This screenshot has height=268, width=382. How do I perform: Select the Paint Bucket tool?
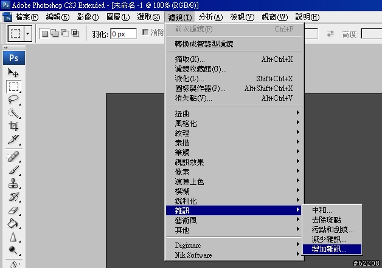pos(13,223)
